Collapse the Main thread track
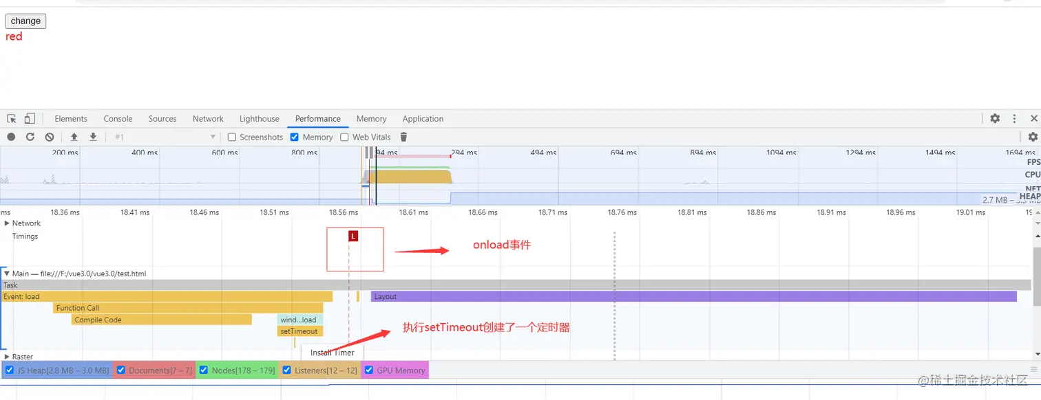1041x400 pixels. click(7, 274)
